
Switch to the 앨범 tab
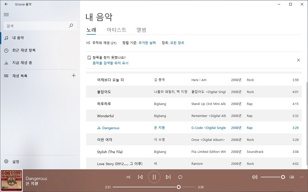point(141,30)
